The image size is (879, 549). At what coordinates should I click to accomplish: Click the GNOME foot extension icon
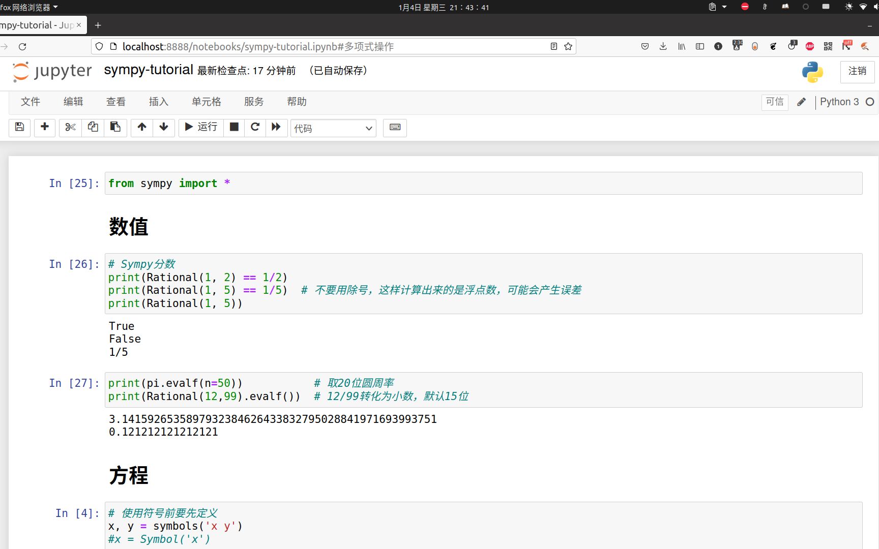click(773, 46)
